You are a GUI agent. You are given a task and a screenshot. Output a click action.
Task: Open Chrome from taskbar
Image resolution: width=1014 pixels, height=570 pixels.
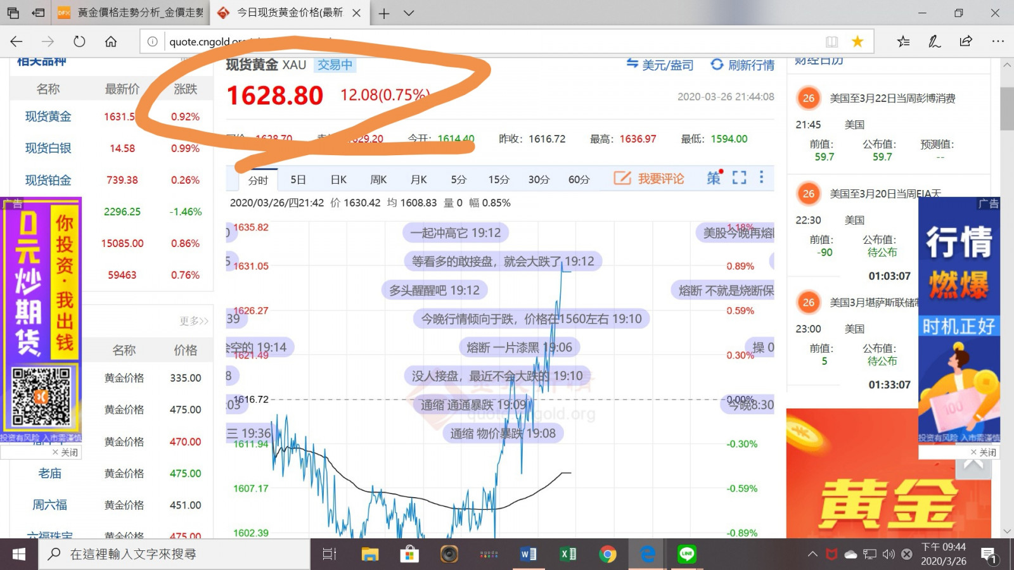pos(608,554)
